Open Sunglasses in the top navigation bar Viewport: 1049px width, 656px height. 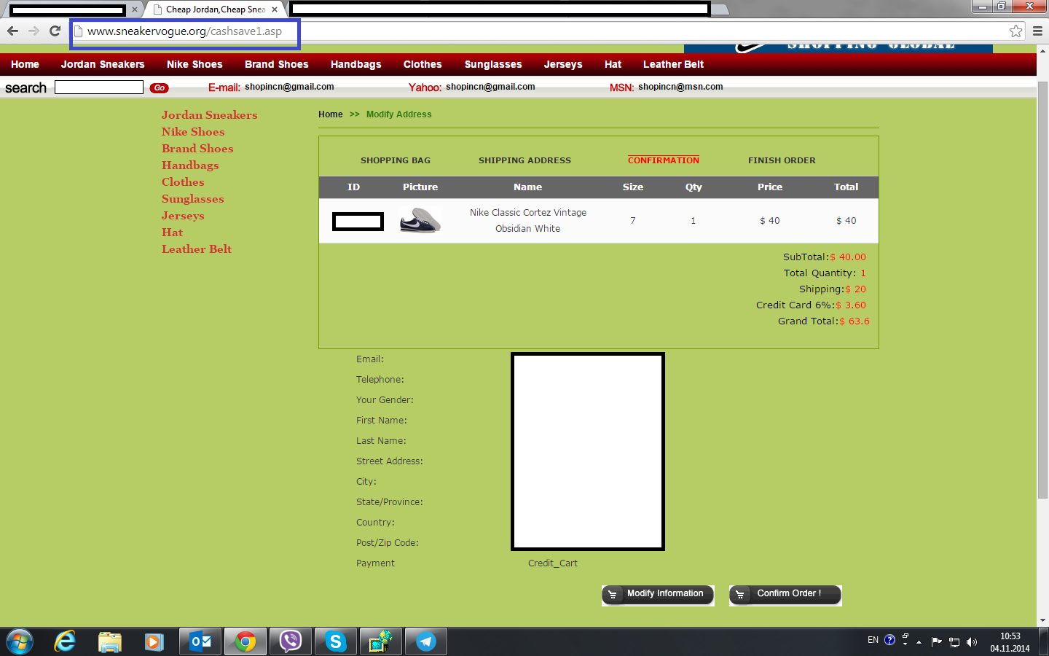click(x=493, y=64)
